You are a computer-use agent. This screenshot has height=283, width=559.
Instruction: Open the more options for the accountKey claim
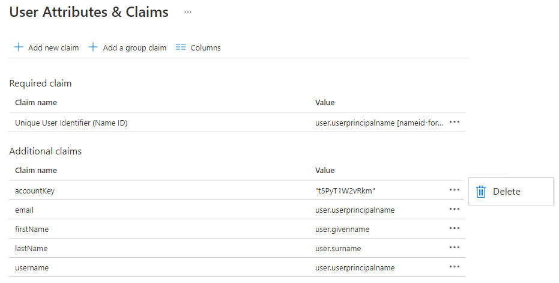point(455,190)
